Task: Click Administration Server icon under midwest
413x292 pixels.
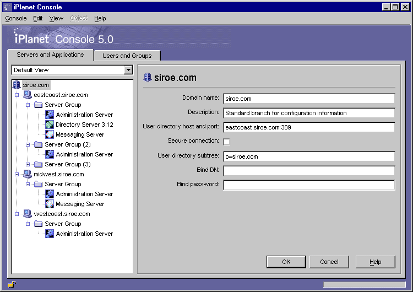Action: 49,194
